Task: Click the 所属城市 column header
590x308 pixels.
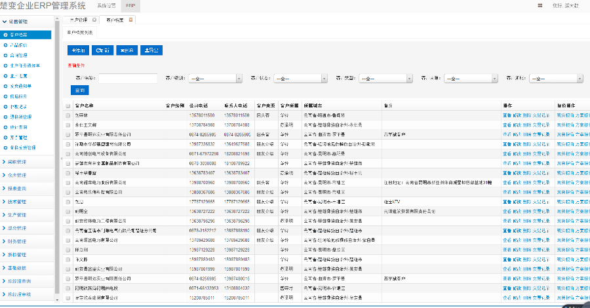Action: pos(313,106)
